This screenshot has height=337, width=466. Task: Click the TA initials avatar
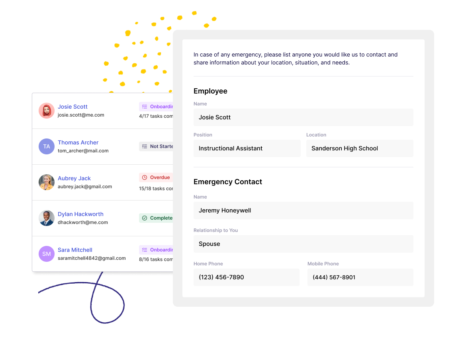pos(47,146)
